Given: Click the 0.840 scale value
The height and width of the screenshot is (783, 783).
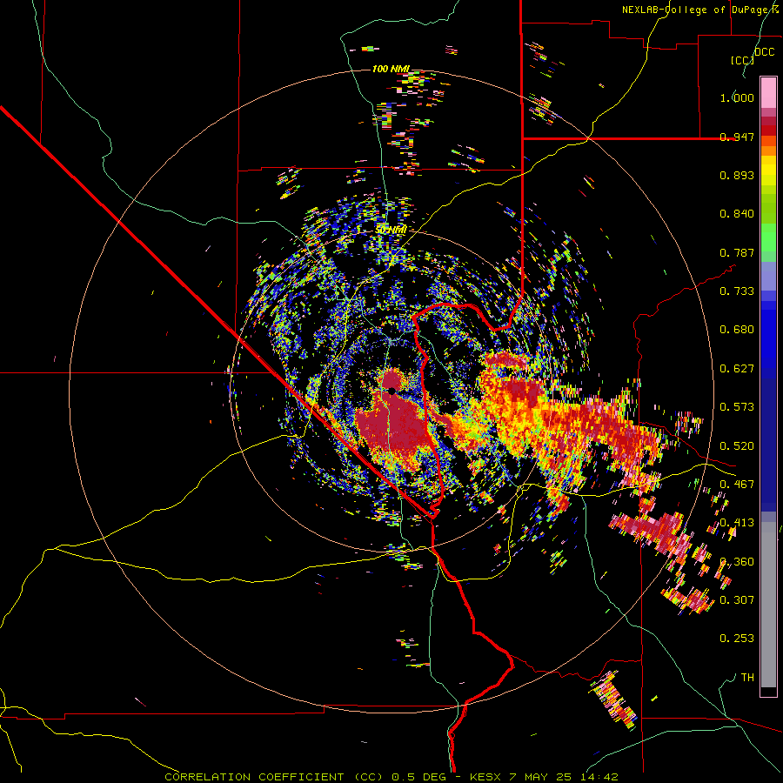Looking at the screenshot, I should point(737,214).
